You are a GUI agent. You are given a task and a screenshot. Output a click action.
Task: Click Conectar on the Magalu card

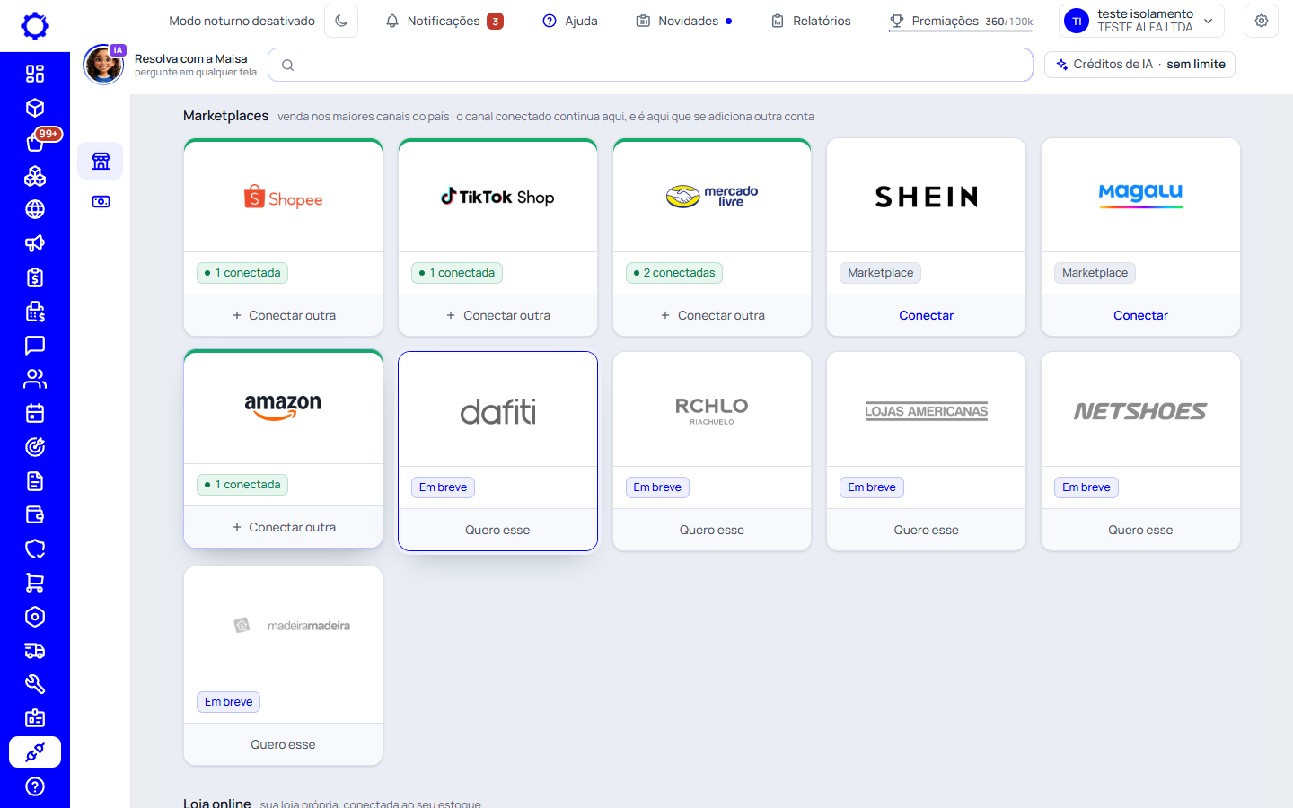tap(1140, 315)
